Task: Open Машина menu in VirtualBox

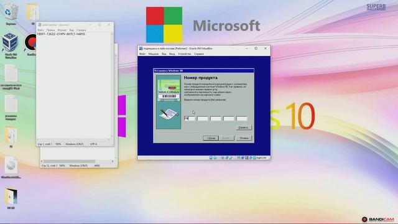Action: [154, 54]
